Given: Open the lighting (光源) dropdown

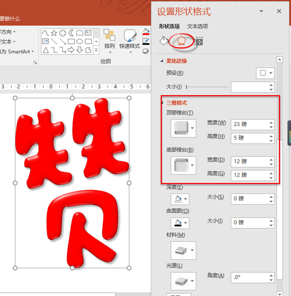Looking at the screenshot, I should 183,281.
